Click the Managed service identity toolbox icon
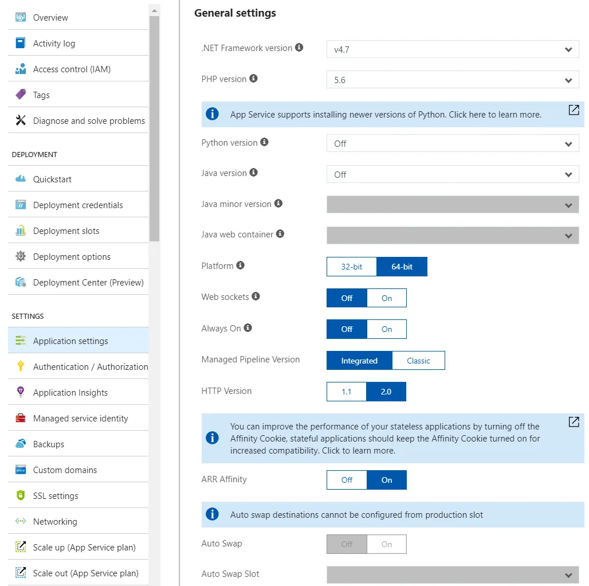This screenshot has height=586, width=589. tap(21, 418)
